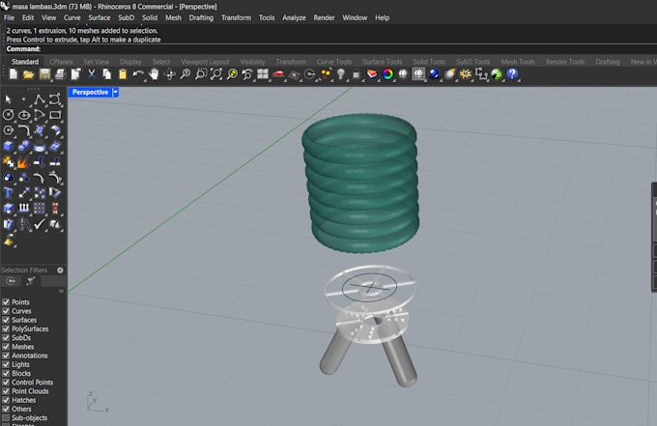Image resolution: width=657 pixels, height=426 pixels.
Task: Select the Box solid tool
Action: pyautogui.click(x=8, y=146)
